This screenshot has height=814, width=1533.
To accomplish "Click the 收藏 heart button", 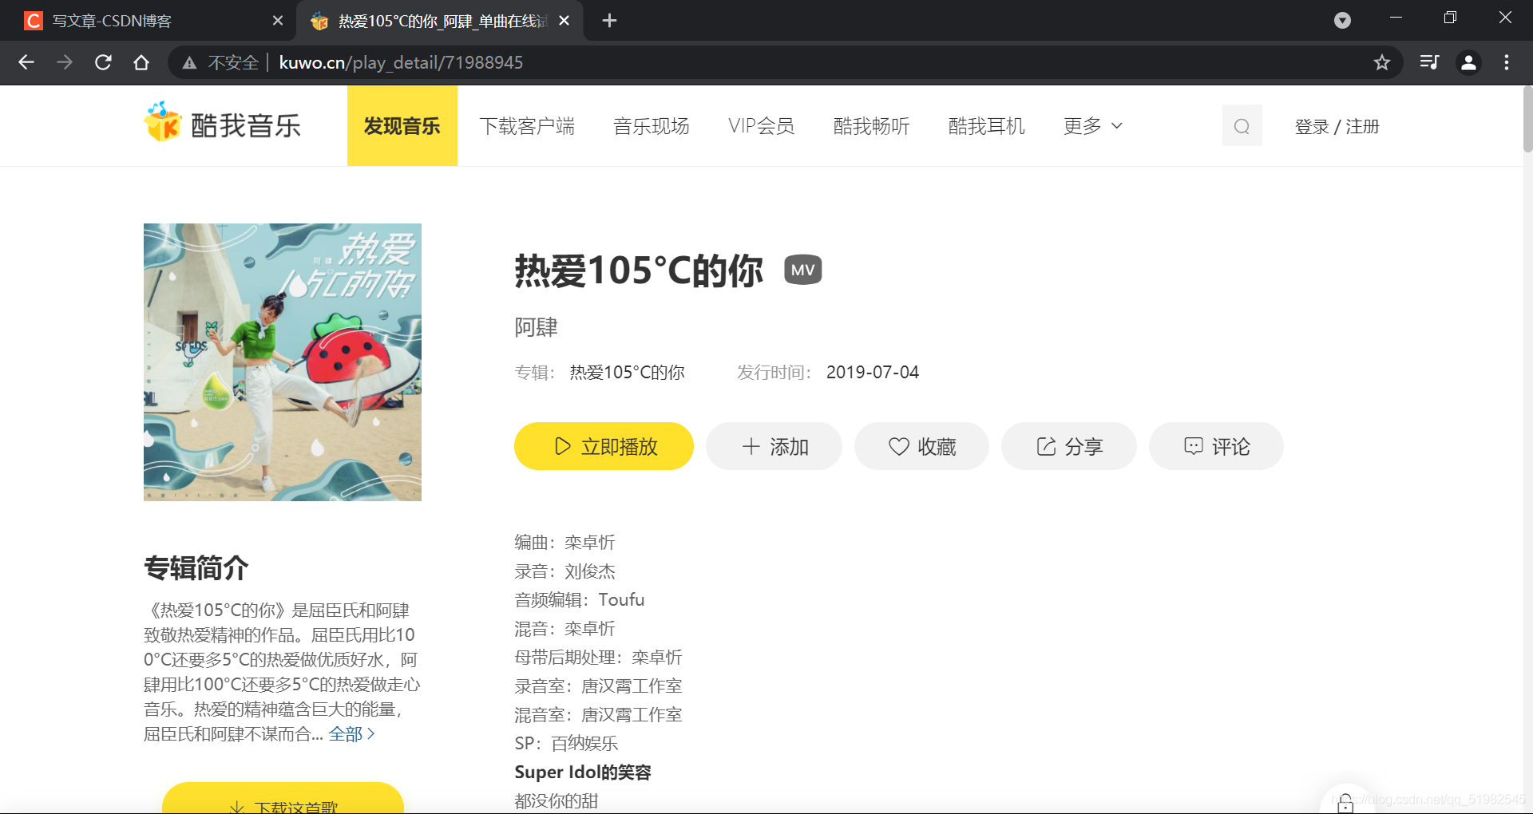I will 921,446.
